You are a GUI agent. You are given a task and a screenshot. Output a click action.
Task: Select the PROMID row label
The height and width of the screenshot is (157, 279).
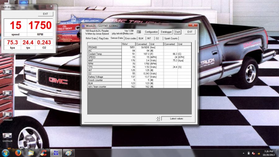(105, 47)
